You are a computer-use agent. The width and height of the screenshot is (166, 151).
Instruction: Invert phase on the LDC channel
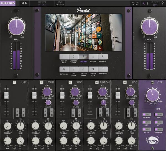[x=125, y=82]
